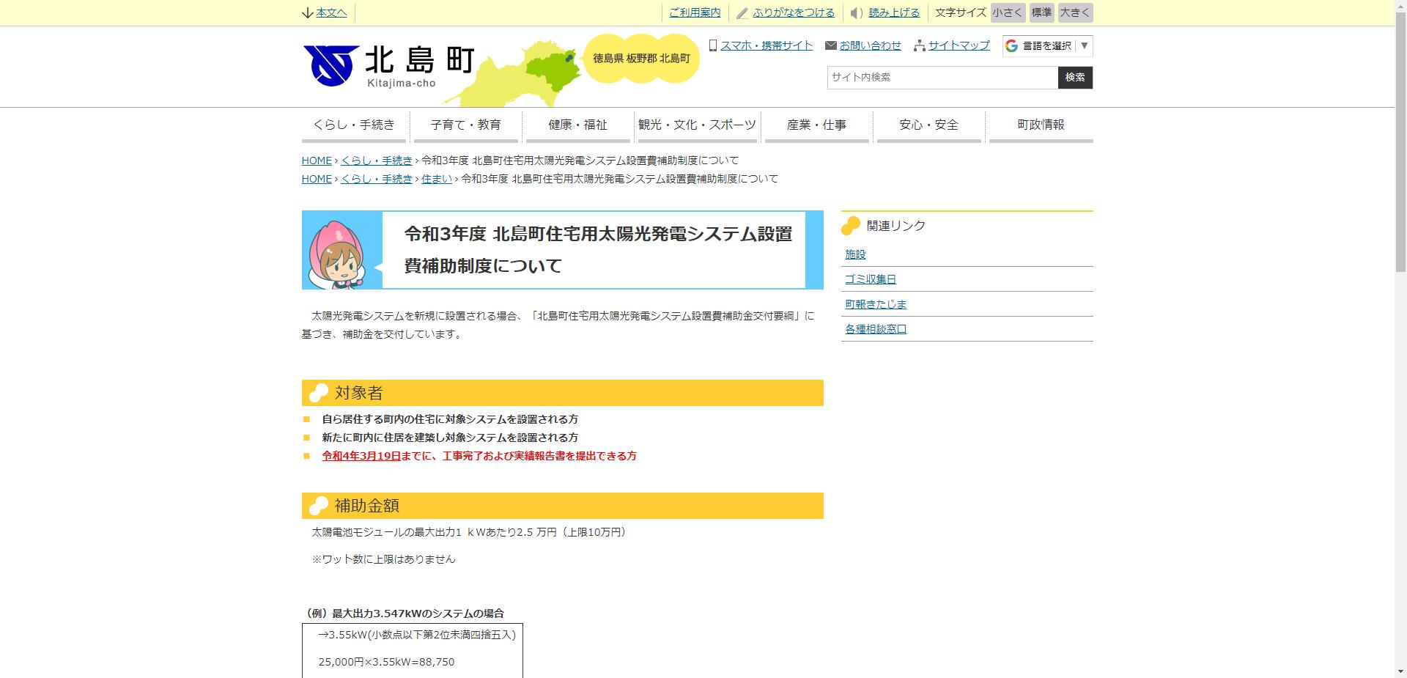Click the pencil icon beside ふりがなをつける
Screen dimensions: 1407x678
click(742, 12)
